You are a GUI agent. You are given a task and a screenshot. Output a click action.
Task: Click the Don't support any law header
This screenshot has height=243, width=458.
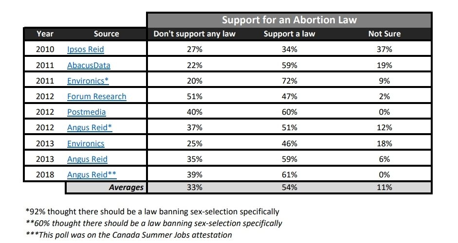pyautogui.click(x=194, y=34)
